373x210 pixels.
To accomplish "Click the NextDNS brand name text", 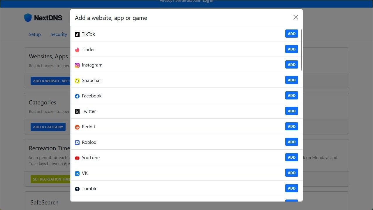I will (x=48, y=18).
